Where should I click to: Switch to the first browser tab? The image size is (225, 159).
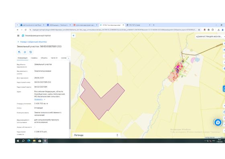tap(32, 25)
